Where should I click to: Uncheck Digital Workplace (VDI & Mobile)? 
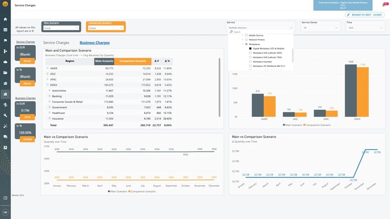[250, 48]
